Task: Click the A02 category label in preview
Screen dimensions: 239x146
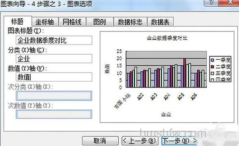Action: pos(140,97)
